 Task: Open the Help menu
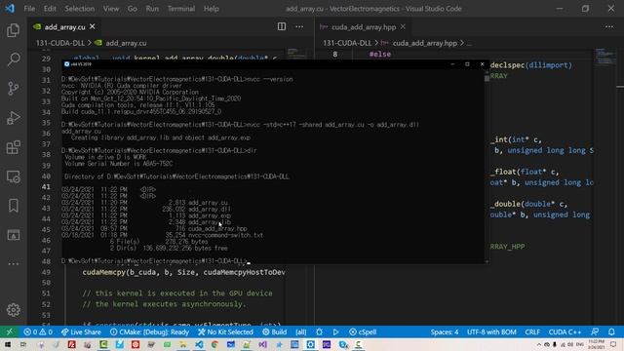[x=212, y=9]
